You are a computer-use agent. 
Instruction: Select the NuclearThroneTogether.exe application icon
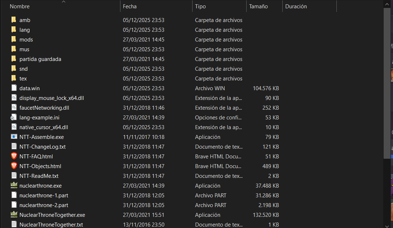14,215
